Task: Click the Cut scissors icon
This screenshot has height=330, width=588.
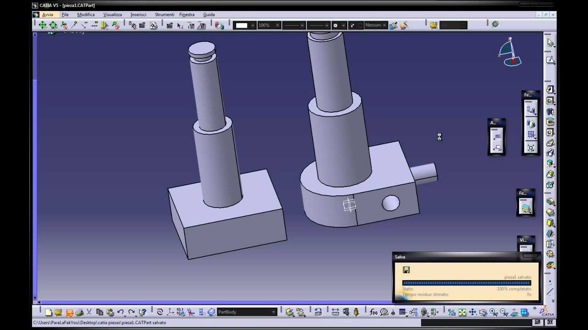Action: click(x=89, y=312)
